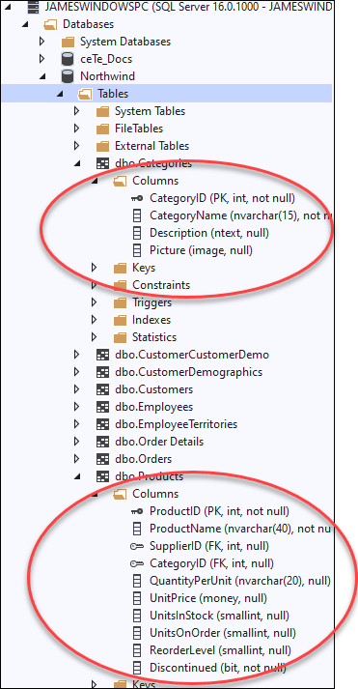
Task: Expand the dbo.Order Details table
Action: 77,442
